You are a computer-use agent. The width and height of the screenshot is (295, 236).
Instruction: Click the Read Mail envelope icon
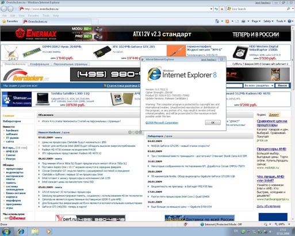tap(237, 21)
